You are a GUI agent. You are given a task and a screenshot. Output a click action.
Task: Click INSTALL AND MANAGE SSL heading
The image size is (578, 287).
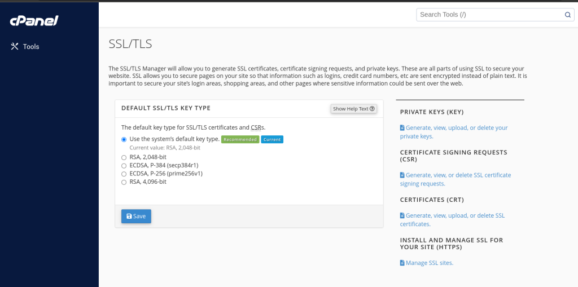(452, 244)
